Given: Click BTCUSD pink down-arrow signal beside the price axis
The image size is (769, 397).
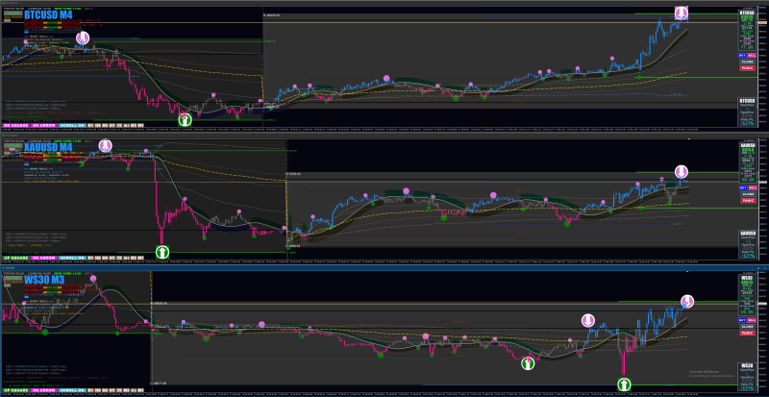Looking at the screenshot, I should tap(682, 12).
